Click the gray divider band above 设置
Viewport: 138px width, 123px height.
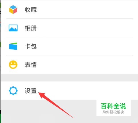[x=69, y=78]
